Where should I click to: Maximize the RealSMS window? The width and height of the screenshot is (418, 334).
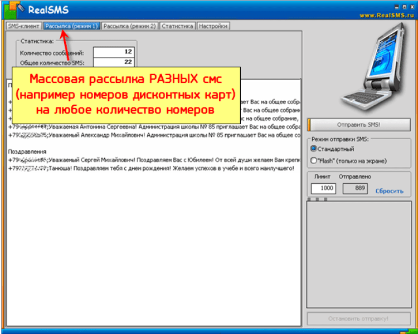pos(405,7)
